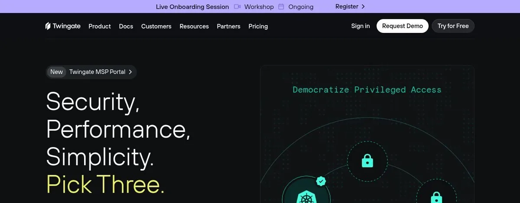
Task: Click the Try for Free button
Action: [x=453, y=26]
